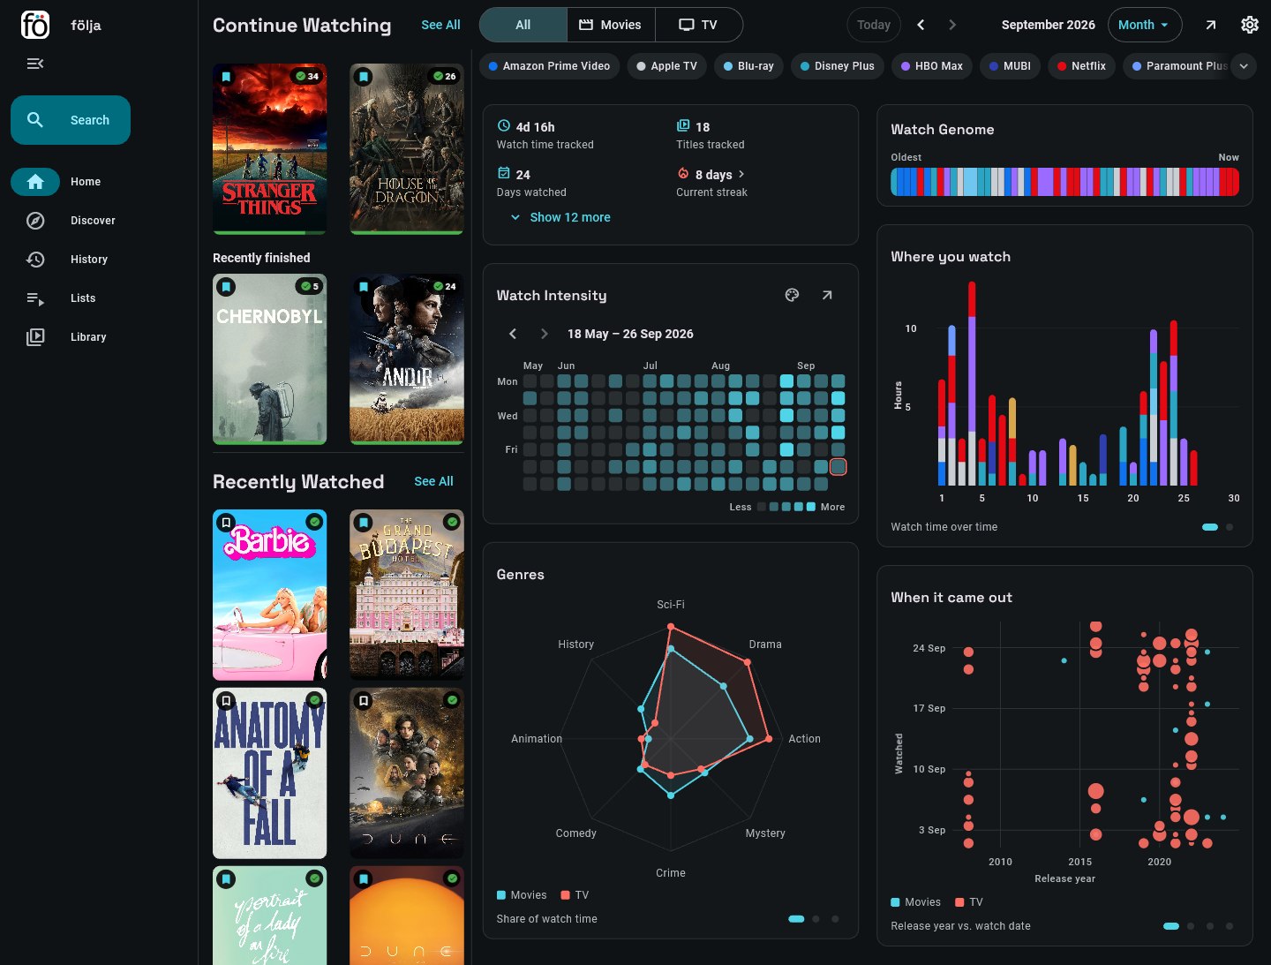This screenshot has height=965, width=1271.
Task: Open the Month period dropdown
Action: (1143, 25)
